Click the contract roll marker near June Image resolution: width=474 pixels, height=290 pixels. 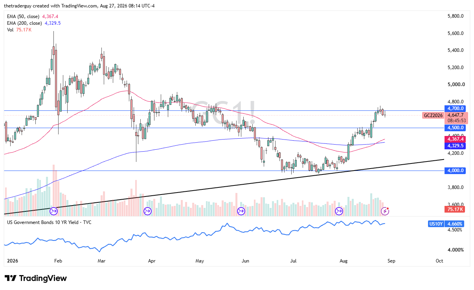tap(241, 211)
